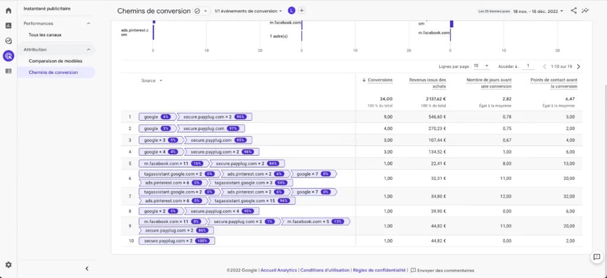Open the Configure table icon in sidebar
Image resolution: width=607 pixels, height=278 pixels.
pyautogui.click(x=8, y=71)
